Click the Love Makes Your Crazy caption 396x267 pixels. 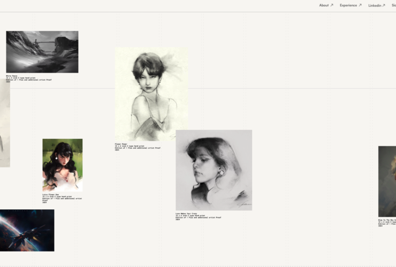coord(197,216)
